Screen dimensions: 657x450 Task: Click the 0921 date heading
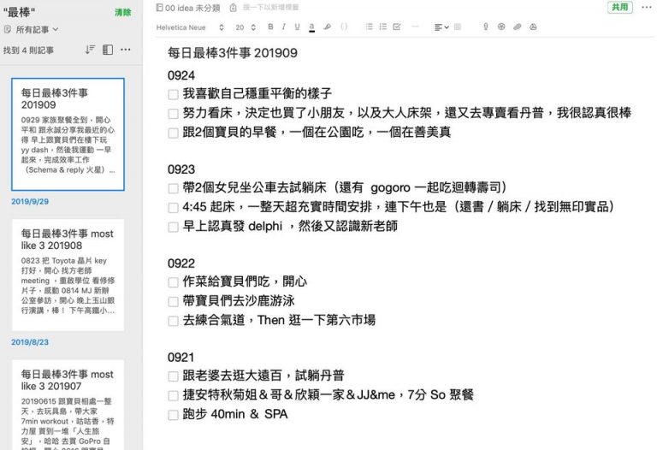[181, 358]
